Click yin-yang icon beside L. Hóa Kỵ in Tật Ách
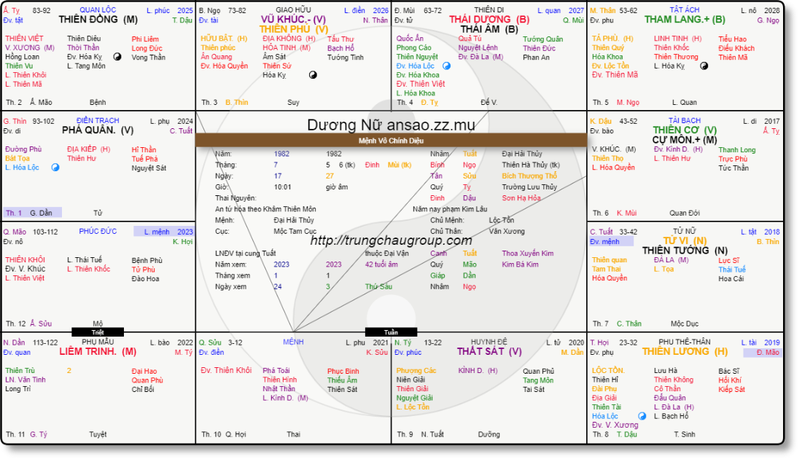 click(704, 66)
